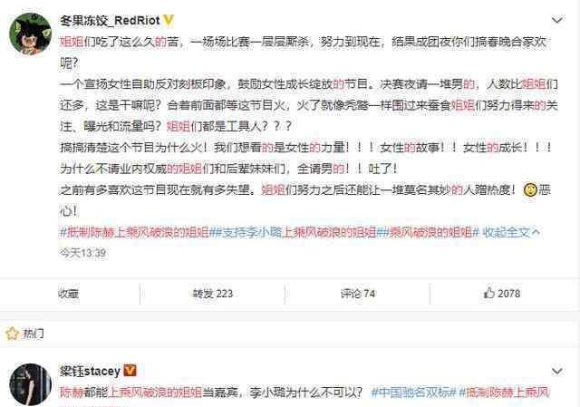Open 梁钰stacey's profile avatar

point(30,384)
